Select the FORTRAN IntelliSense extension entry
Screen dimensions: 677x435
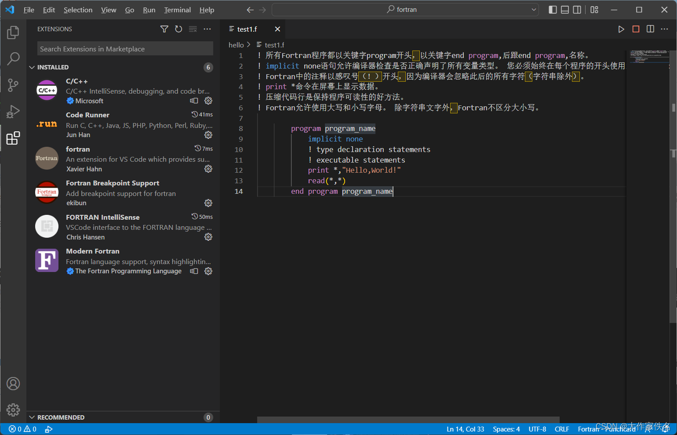tap(123, 227)
